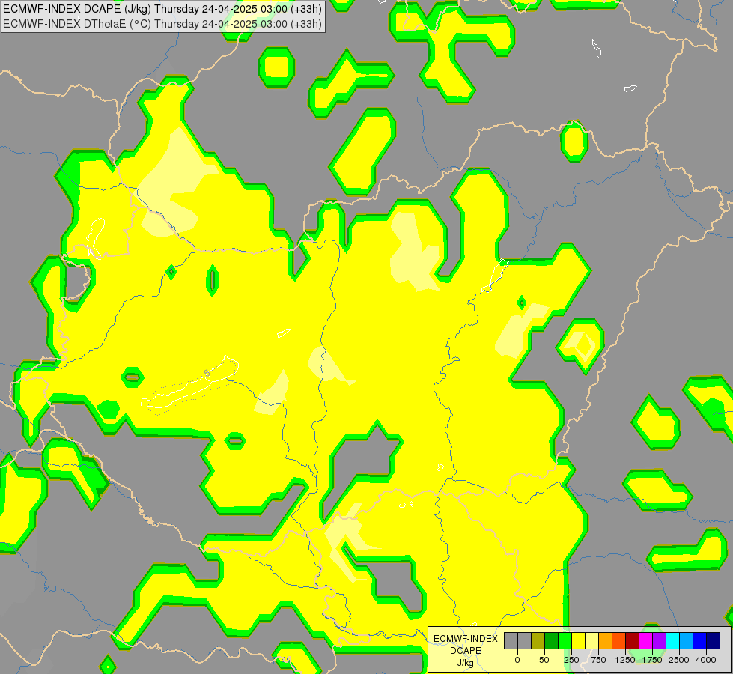Viewport: 733px width, 674px height.
Task: Click the ECMWF-INDEX DThetaE (°C) header line
Action: click(x=162, y=24)
